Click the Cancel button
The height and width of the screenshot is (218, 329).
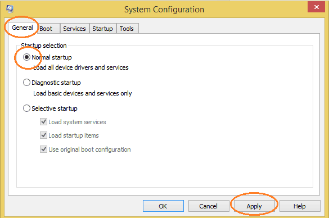[x=209, y=206]
